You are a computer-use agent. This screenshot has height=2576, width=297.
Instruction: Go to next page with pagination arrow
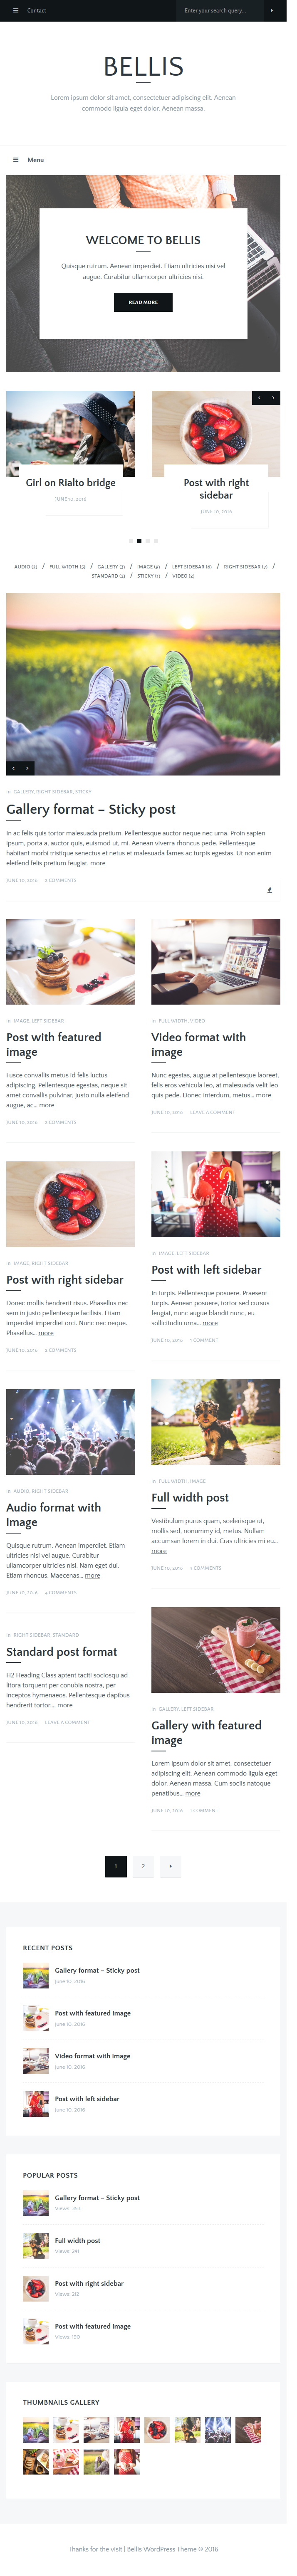point(171,1866)
